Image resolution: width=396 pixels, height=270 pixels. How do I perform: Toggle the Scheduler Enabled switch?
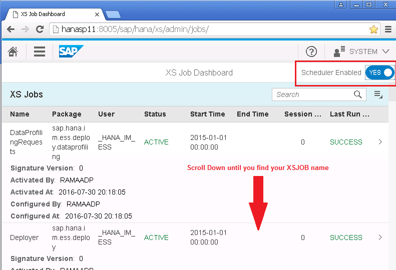379,72
